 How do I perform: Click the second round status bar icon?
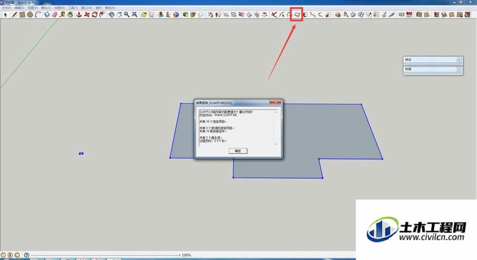(10, 255)
